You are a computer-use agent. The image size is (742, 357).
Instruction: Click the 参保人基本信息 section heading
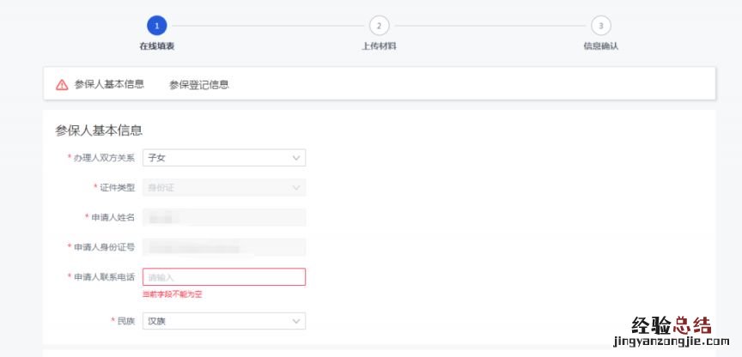(99, 130)
